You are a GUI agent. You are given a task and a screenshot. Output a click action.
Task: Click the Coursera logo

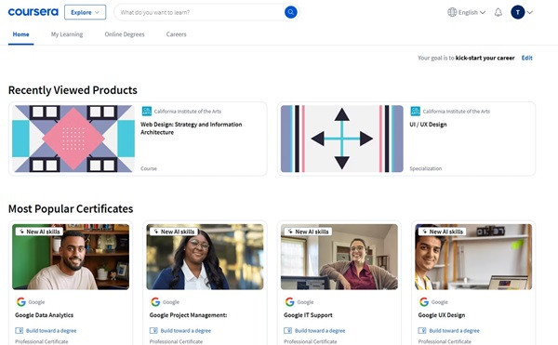click(33, 12)
